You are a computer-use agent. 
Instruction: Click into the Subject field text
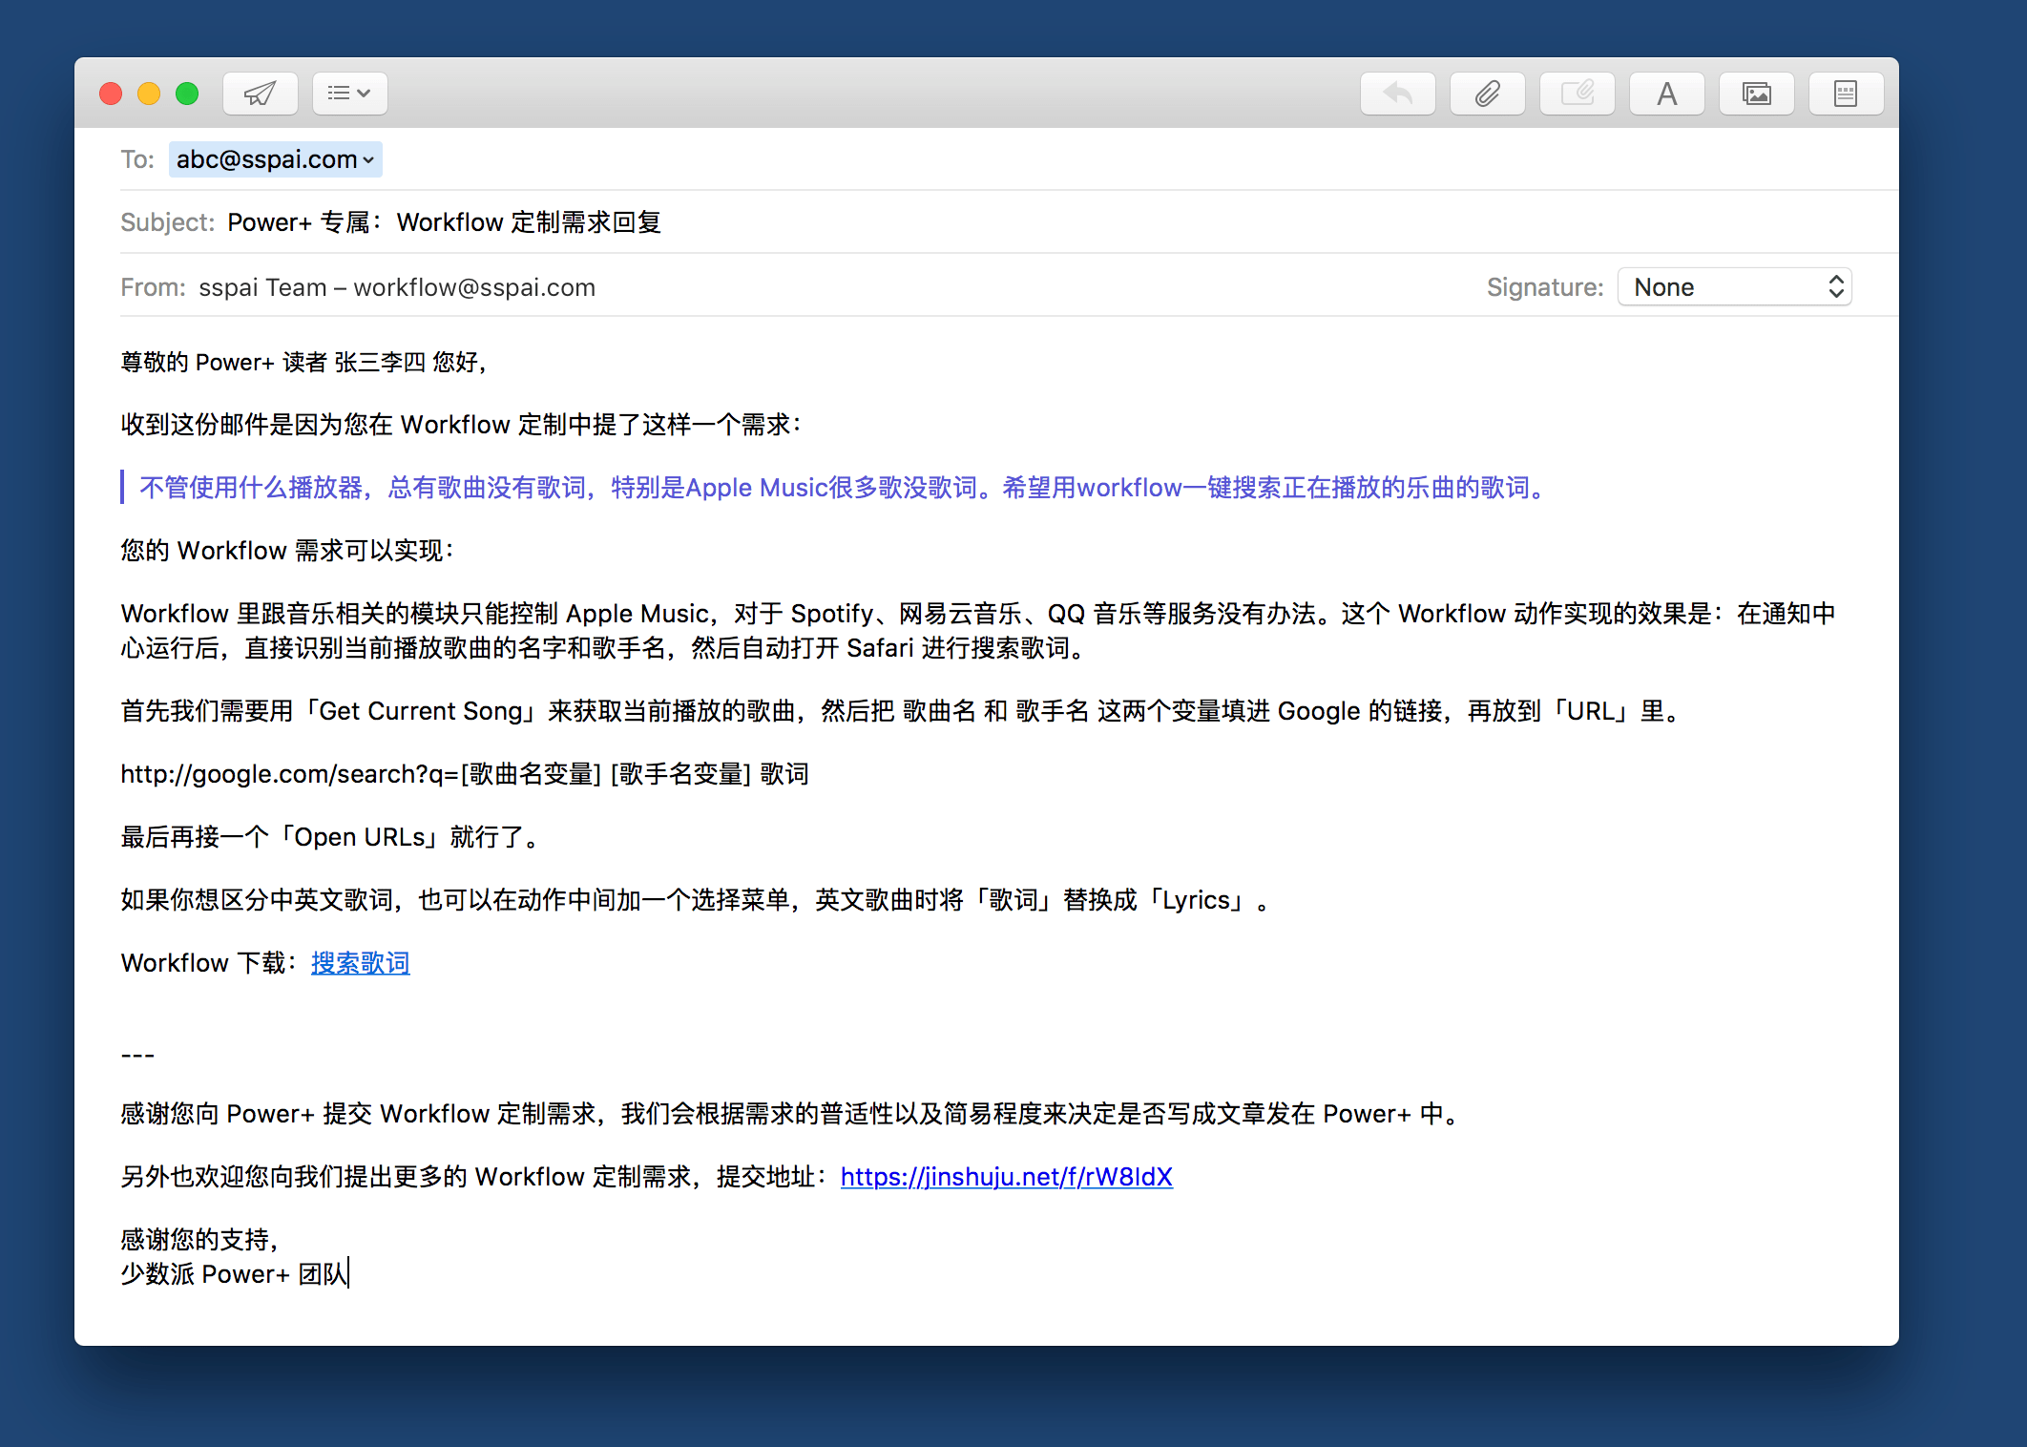pyautogui.click(x=444, y=222)
